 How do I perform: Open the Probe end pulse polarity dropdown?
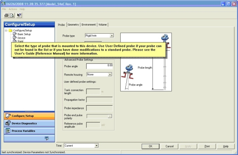110,116
